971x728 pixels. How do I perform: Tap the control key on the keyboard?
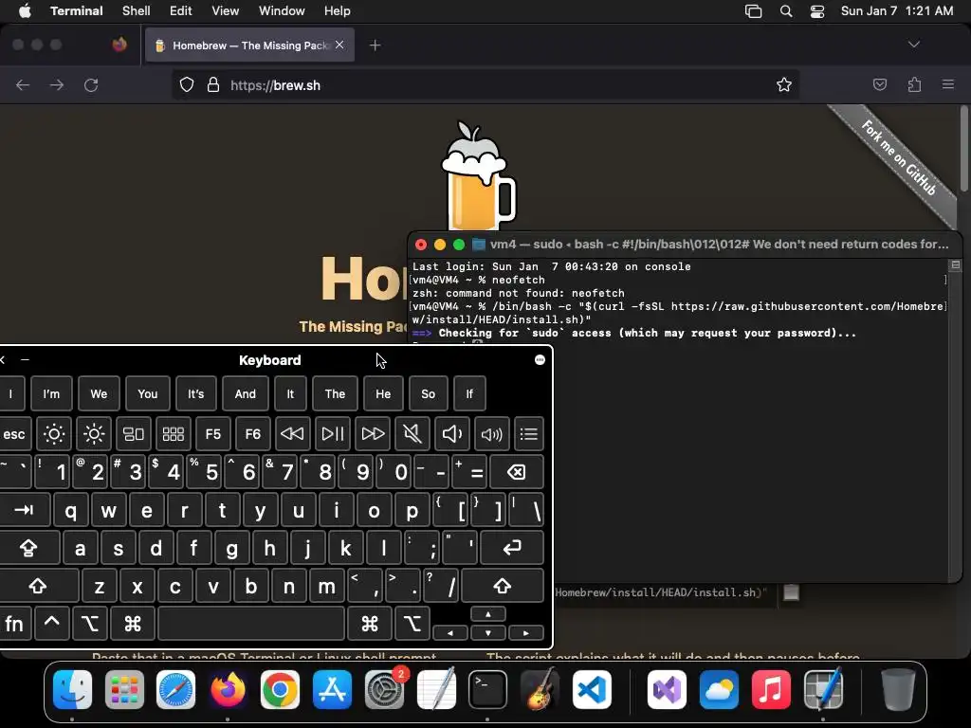click(x=52, y=624)
